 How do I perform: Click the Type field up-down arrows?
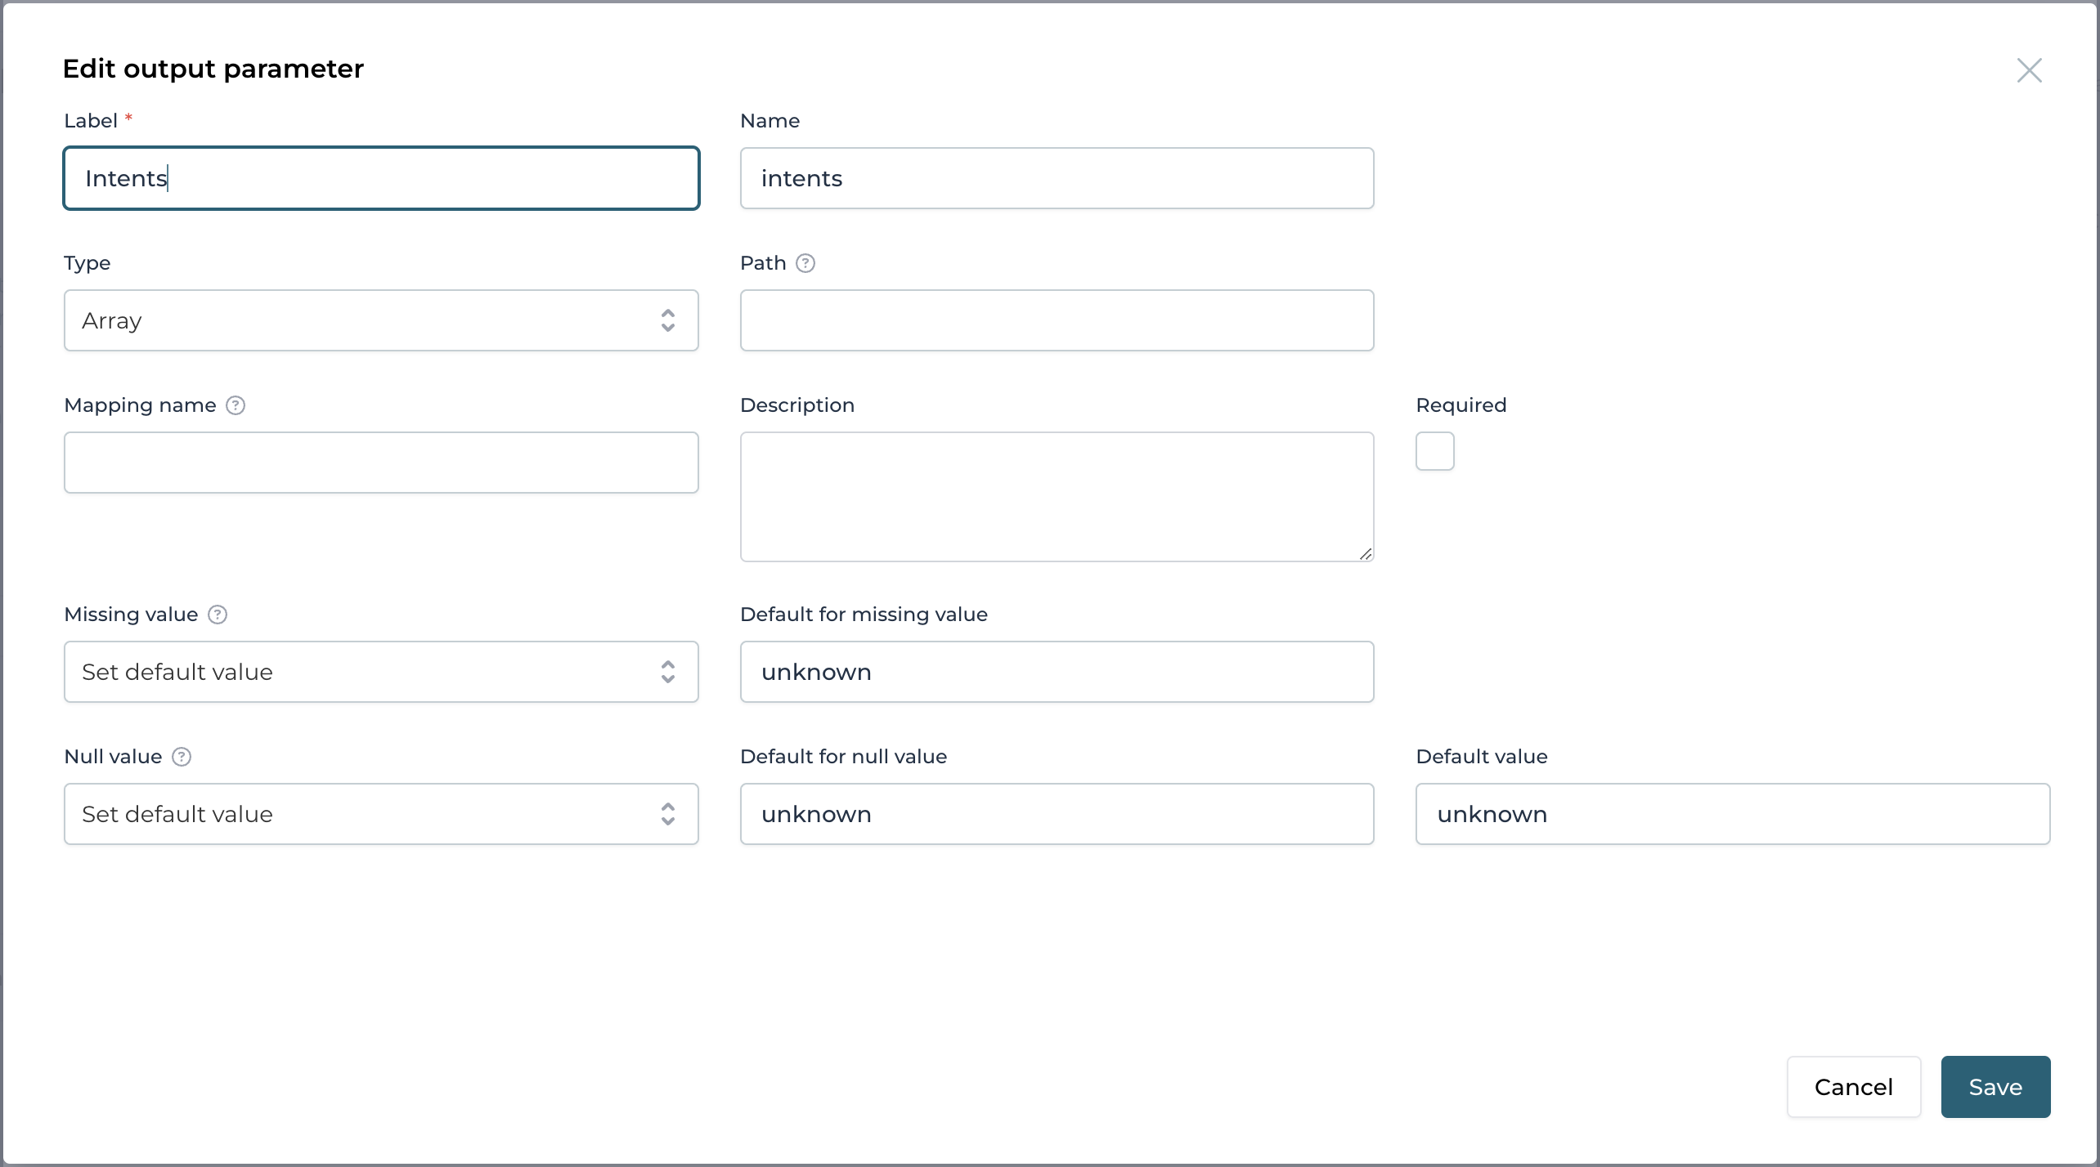click(667, 320)
